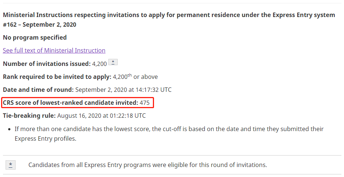Click the "CRS score of lowest-ranked candidate invited" label
Viewport: 344px width, 177px height.
pyautogui.click(x=71, y=103)
